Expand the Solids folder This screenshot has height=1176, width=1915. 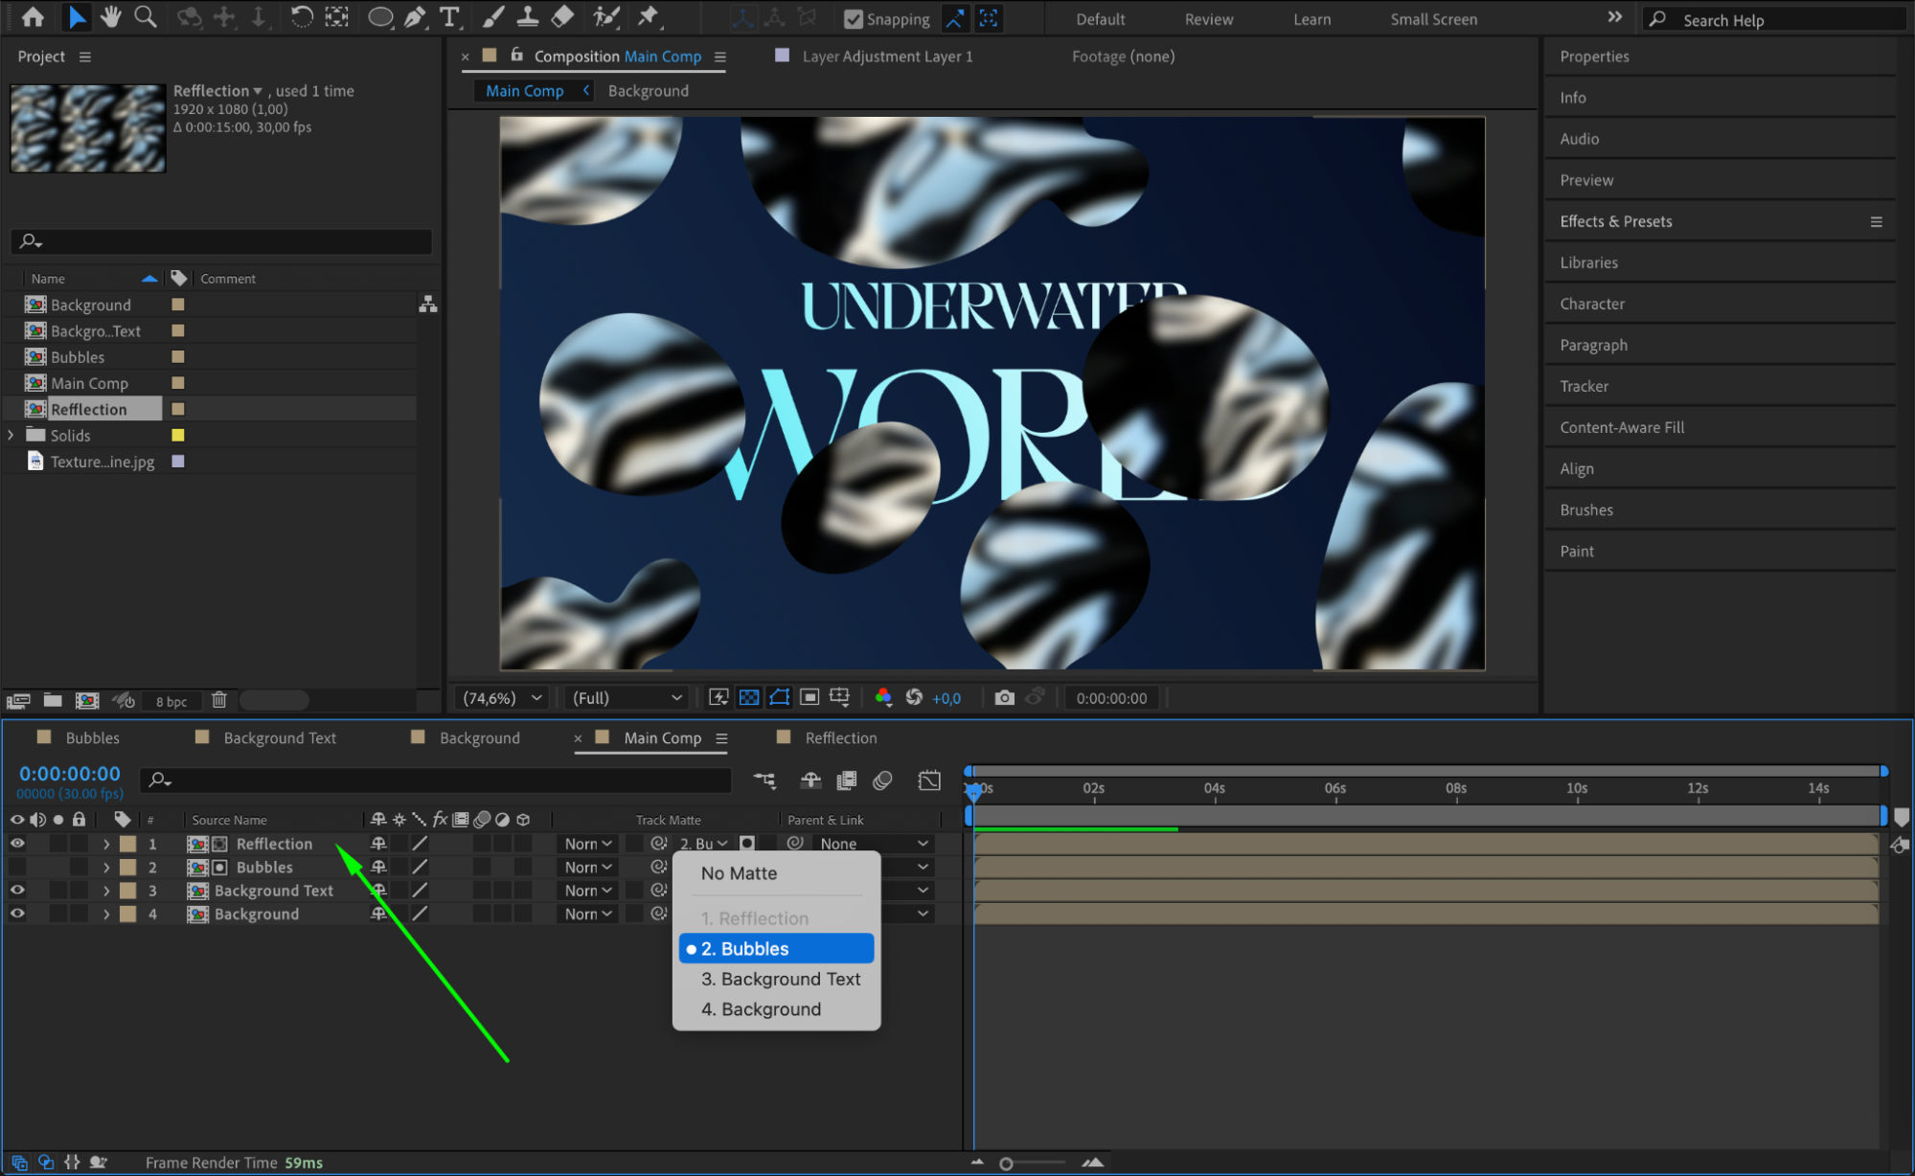11,436
